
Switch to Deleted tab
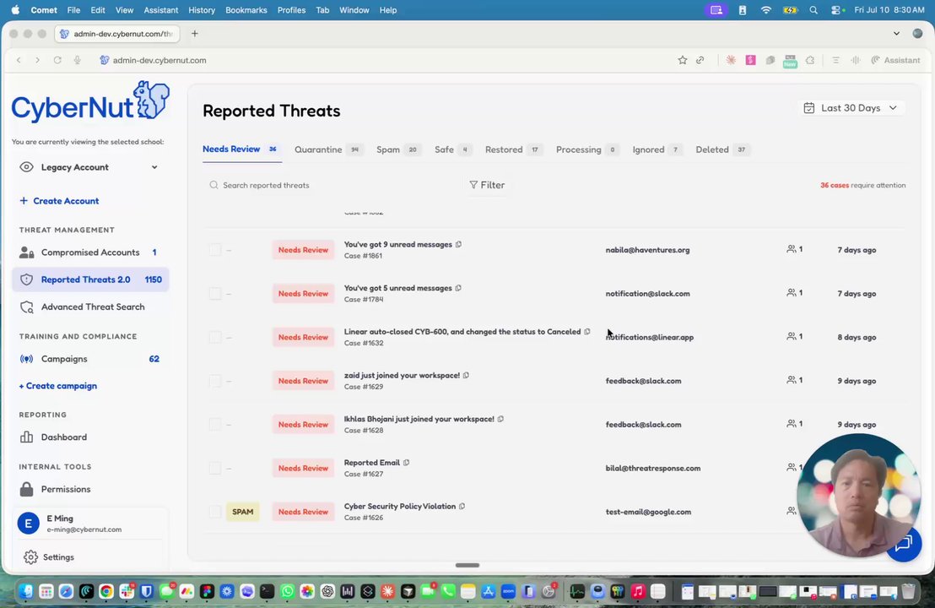click(x=722, y=149)
